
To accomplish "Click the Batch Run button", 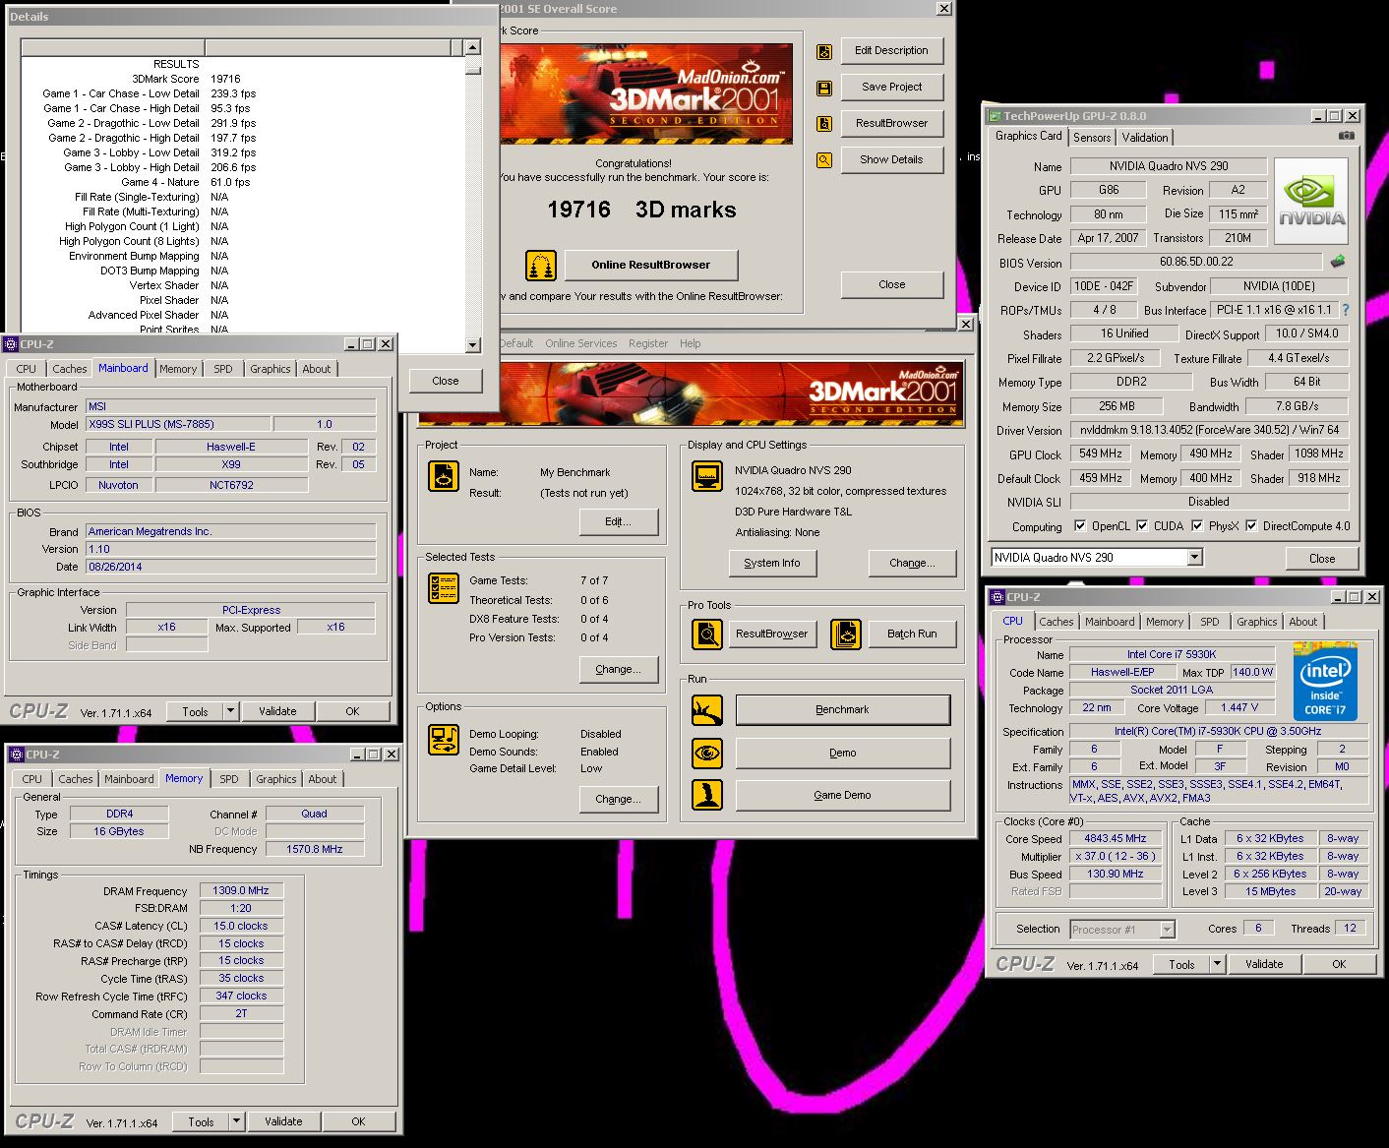I will click(912, 634).
